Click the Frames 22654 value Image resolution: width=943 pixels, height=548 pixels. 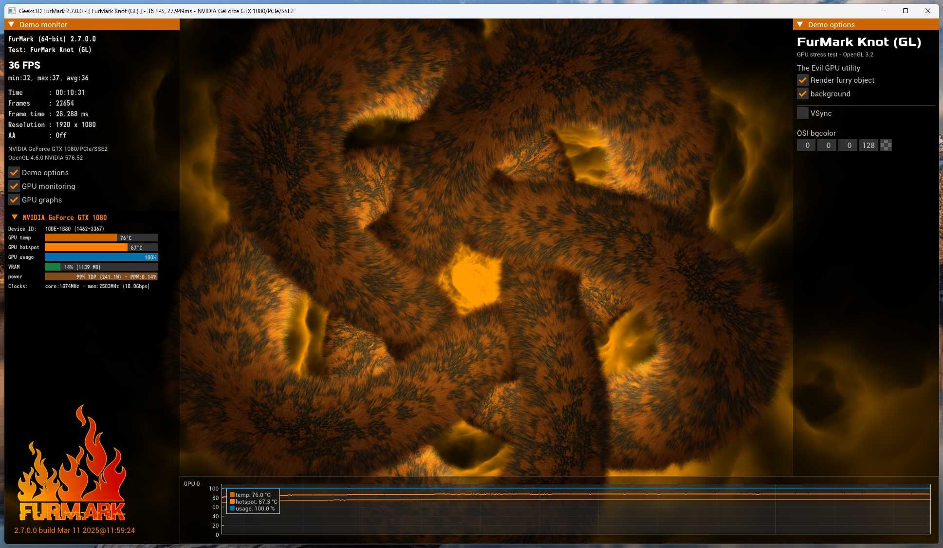click(x=65, y=103)
